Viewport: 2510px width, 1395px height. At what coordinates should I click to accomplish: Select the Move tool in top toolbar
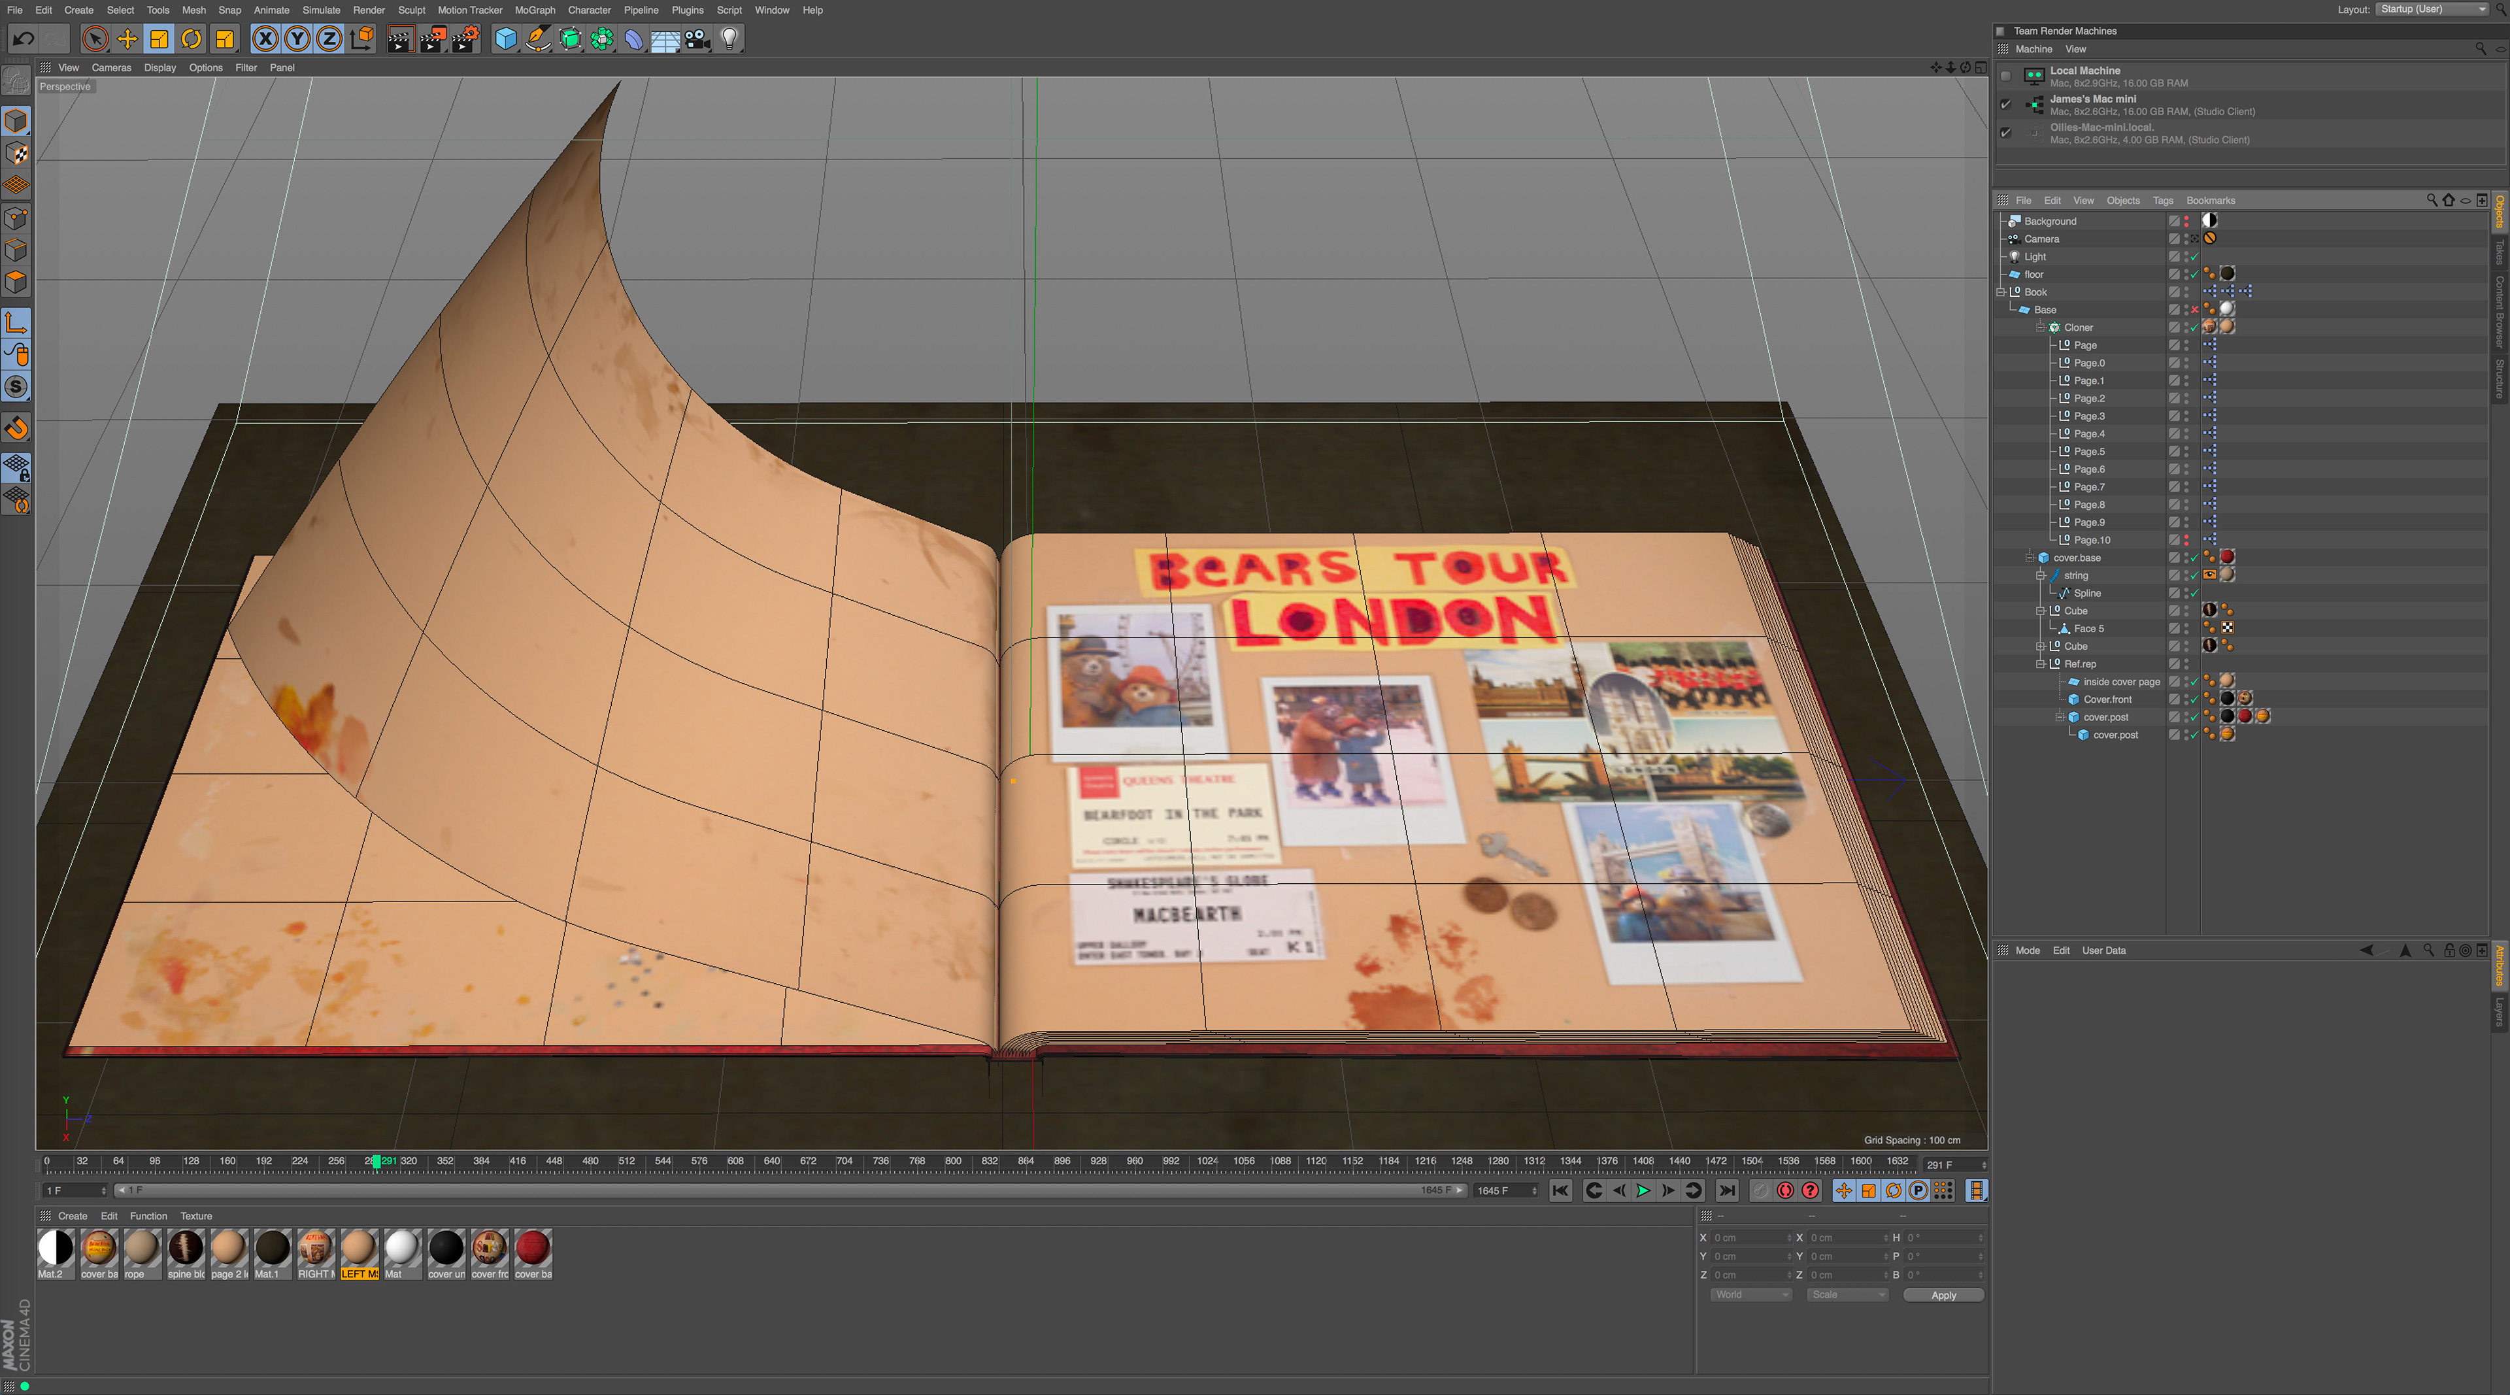[x=127, y=39]
